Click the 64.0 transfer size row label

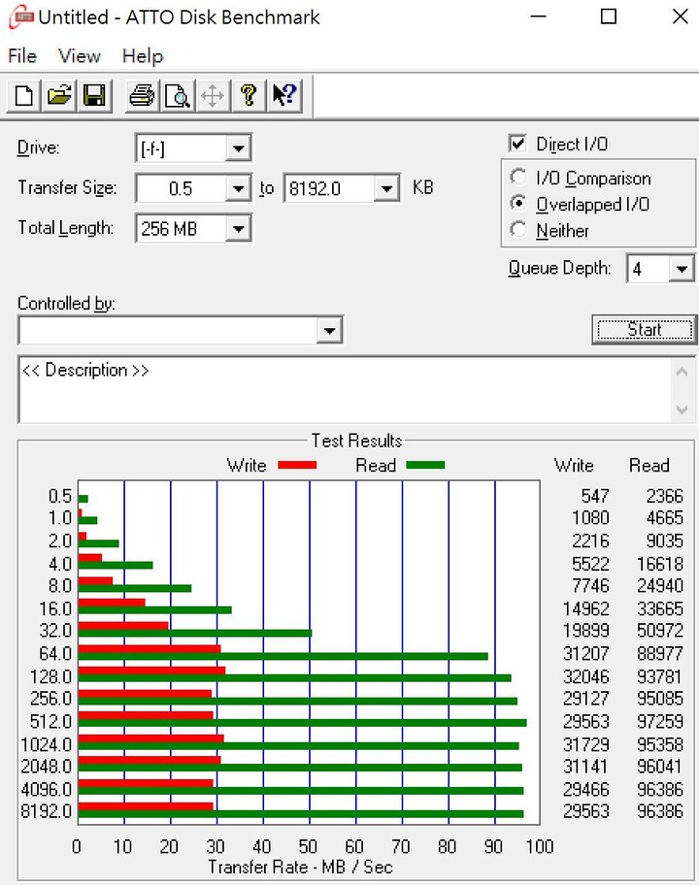(55, 654)
